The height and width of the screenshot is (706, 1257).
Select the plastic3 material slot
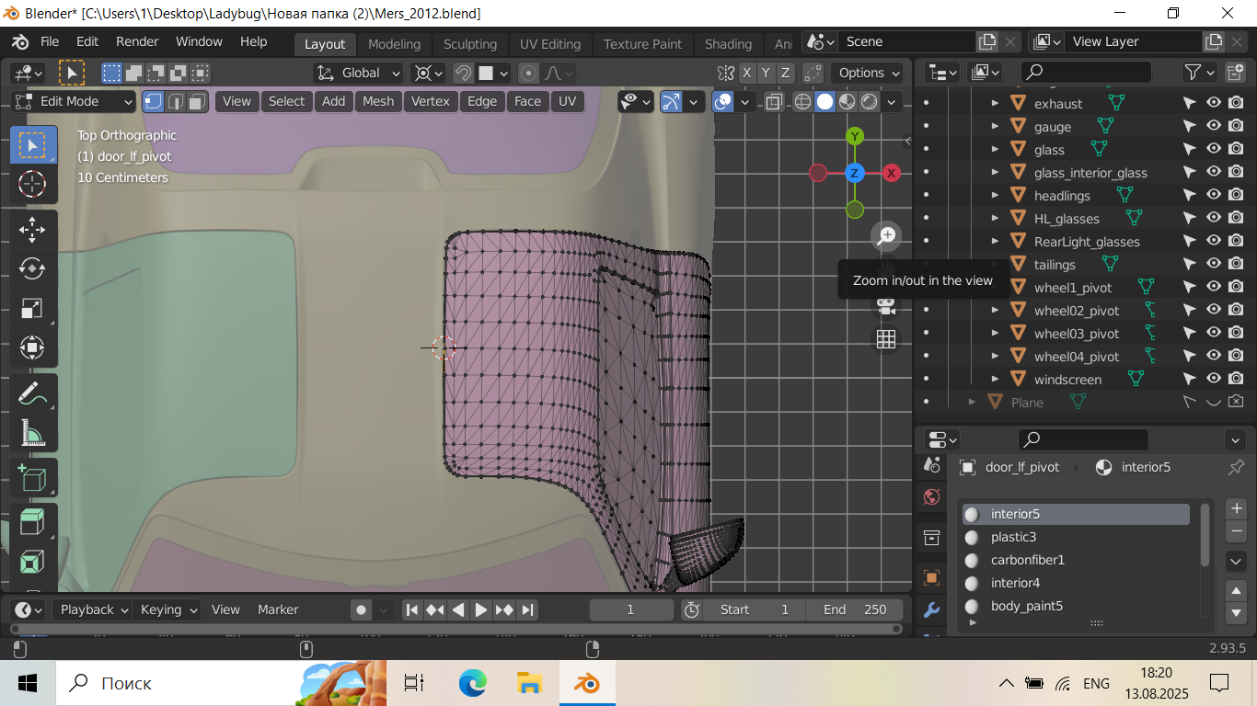[x=1013, y=537]
